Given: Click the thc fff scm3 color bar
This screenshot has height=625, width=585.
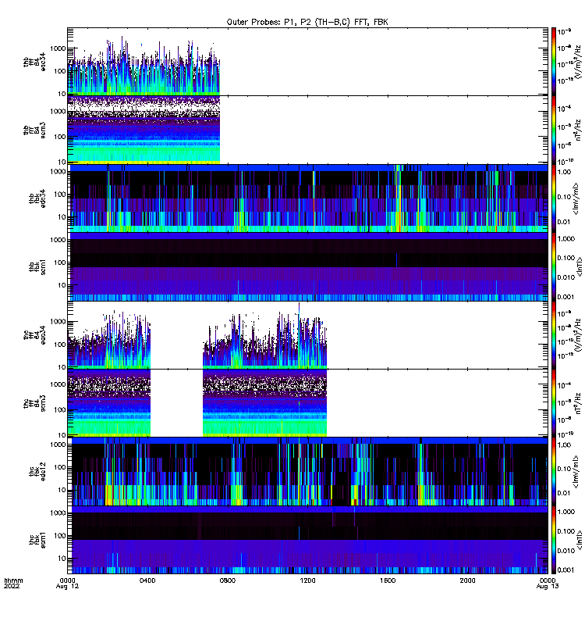Looking at the screenshot, I should pos(554,403).
